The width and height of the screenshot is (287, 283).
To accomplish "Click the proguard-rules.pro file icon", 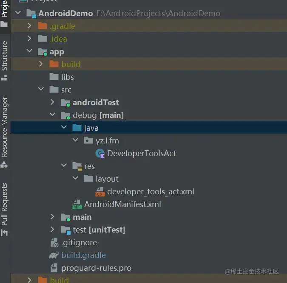I will 54,268.
